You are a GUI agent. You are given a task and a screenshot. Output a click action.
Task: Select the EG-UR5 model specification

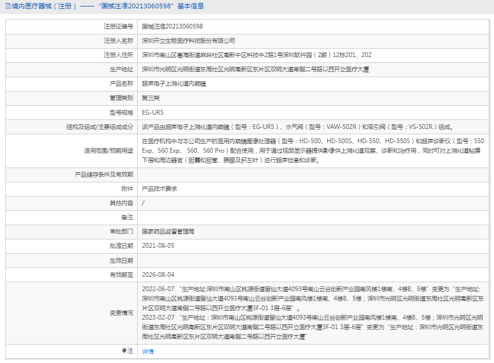point(153,112)
